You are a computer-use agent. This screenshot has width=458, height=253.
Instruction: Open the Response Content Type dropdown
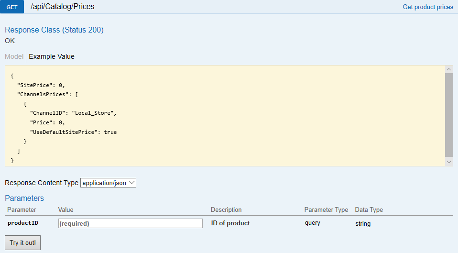click(x=108, y=183)
